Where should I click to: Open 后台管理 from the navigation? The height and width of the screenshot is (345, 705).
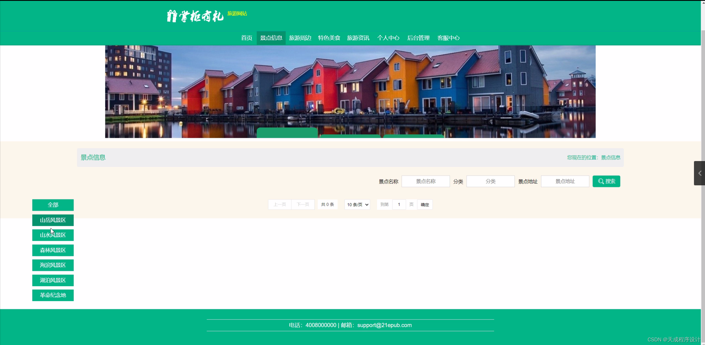coord(418,38)
